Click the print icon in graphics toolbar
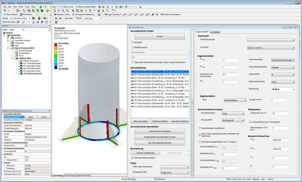302x182 pixels. coord(103,11)
